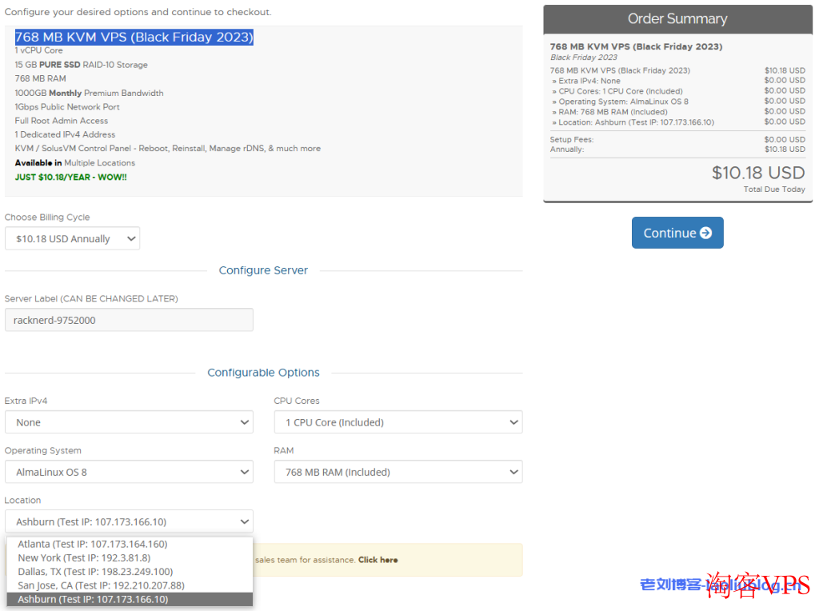Click the Location dropdown showing Ashburn
Viewport: 819px width, 611px height.
coord(129,521)
